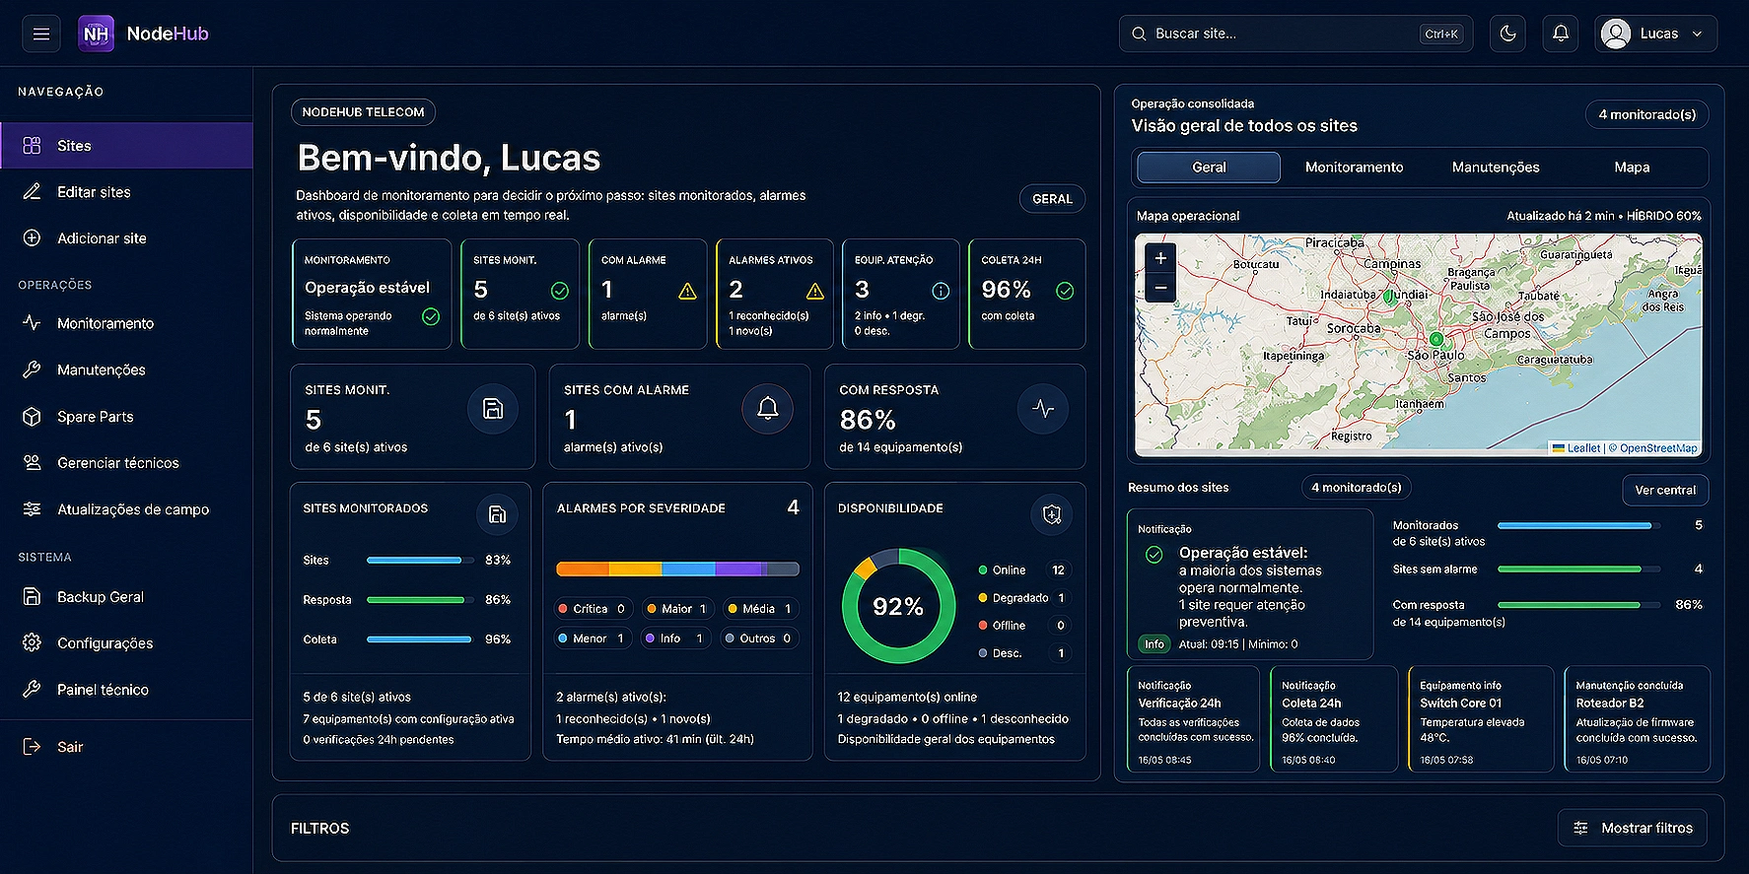Image resolution: width=1749 pixels, height=874 pixels.
Task: Select Outros severity chip
Action: tap(758, 639)
